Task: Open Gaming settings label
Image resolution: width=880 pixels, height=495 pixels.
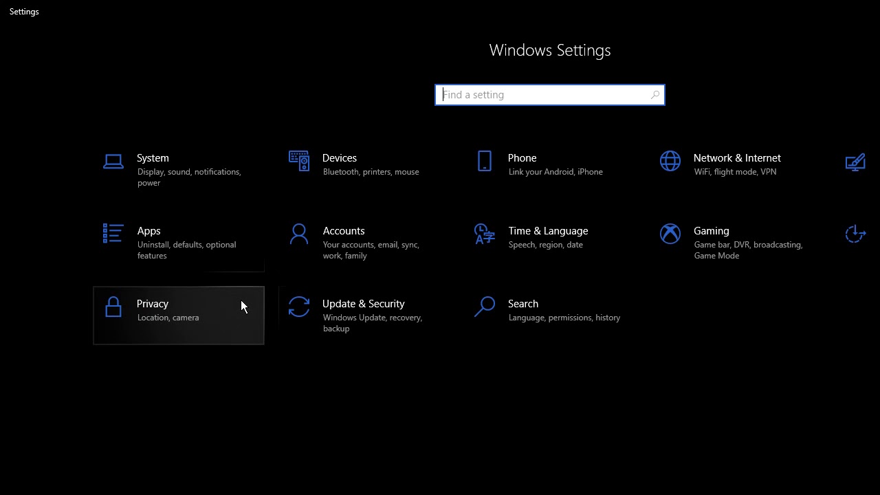Action: coord(712,231)
